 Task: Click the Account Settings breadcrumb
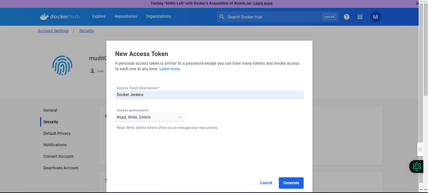click(x=53, y=31)
